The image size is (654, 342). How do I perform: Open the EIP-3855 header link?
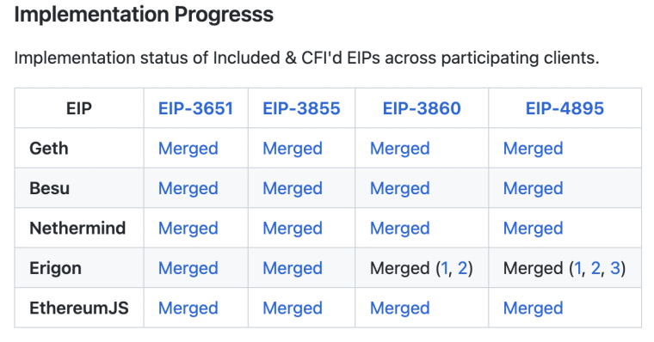(x=301, y=108)
